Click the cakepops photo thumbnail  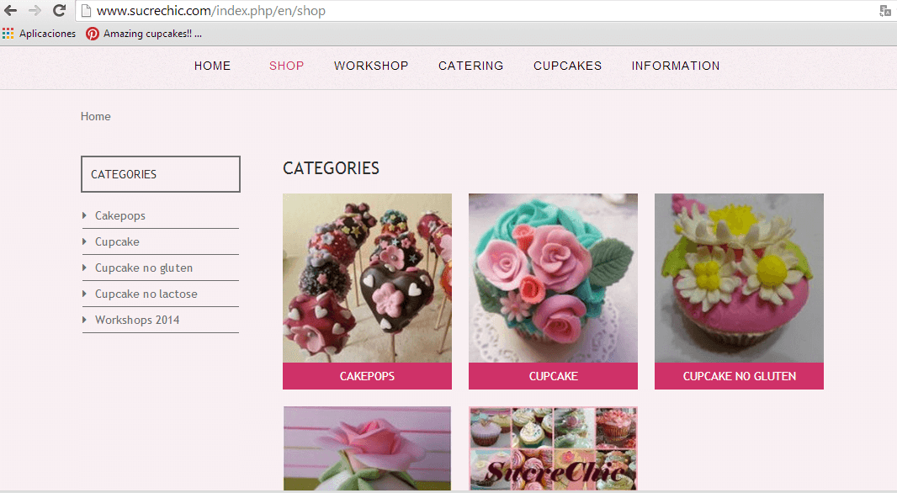pos(367,278)
